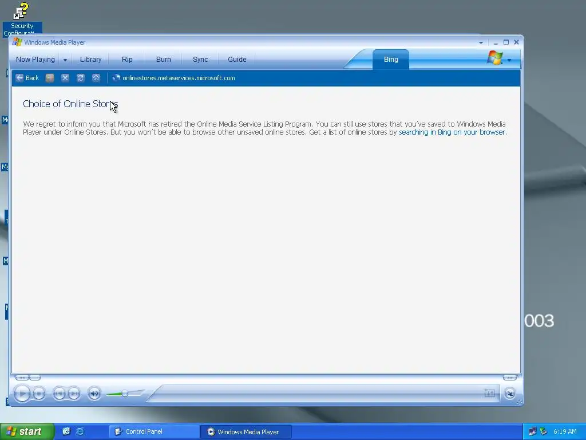Click the onlinestores.metaservices.microsoft.com address text
The height and width of the screenshot is (440, 586).
[179, 78]
